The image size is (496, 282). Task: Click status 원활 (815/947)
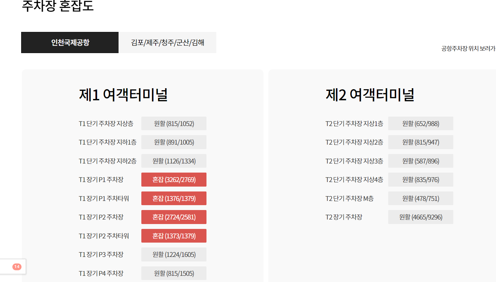[421, 142]
